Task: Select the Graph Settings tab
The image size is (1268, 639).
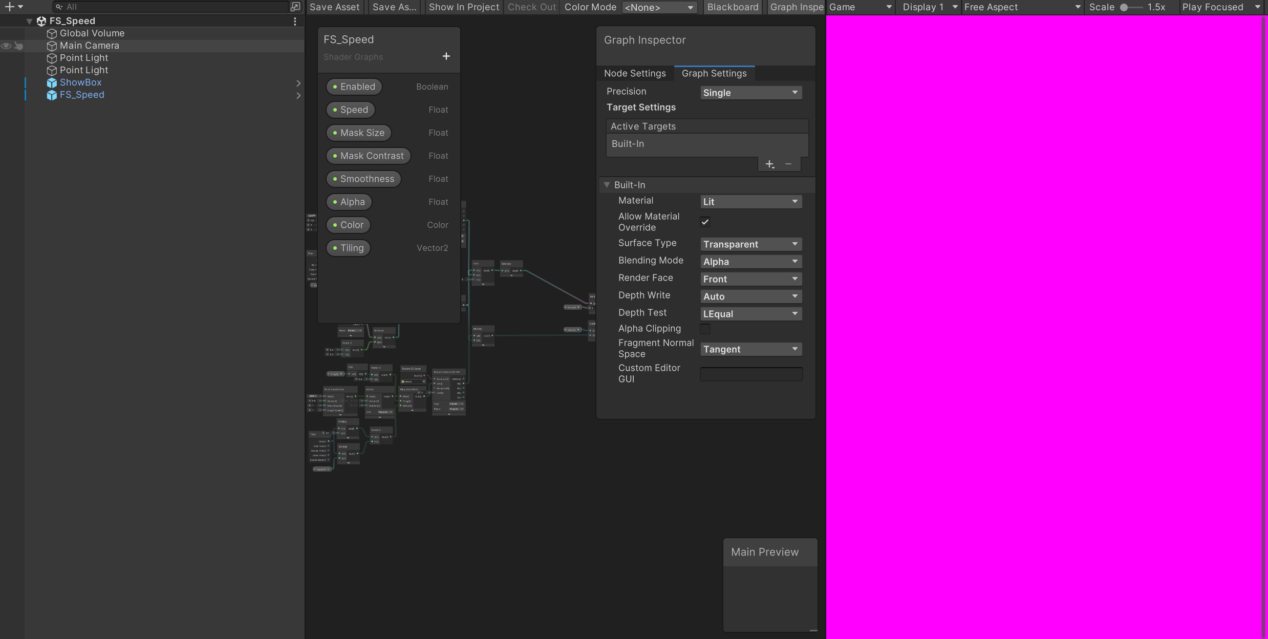Action: 714,73
